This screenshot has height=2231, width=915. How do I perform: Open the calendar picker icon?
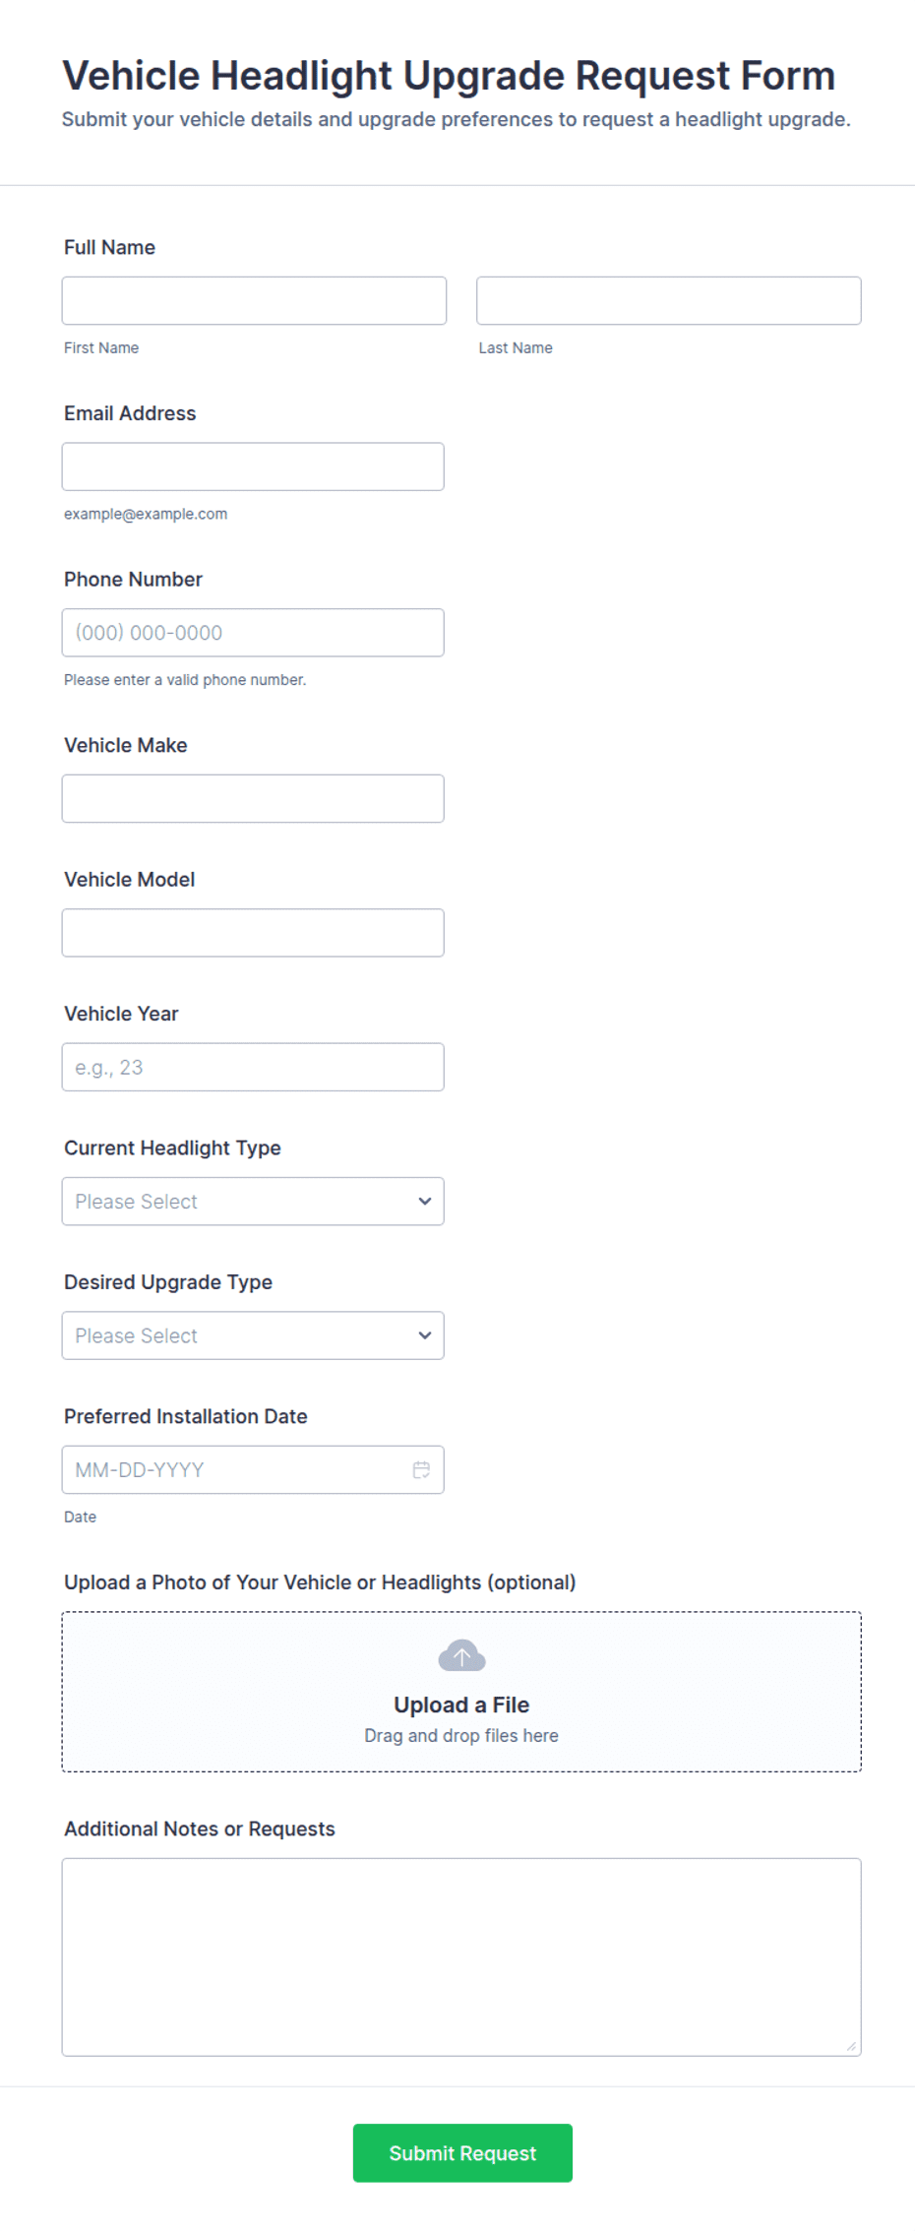[x=421, y=1469]
